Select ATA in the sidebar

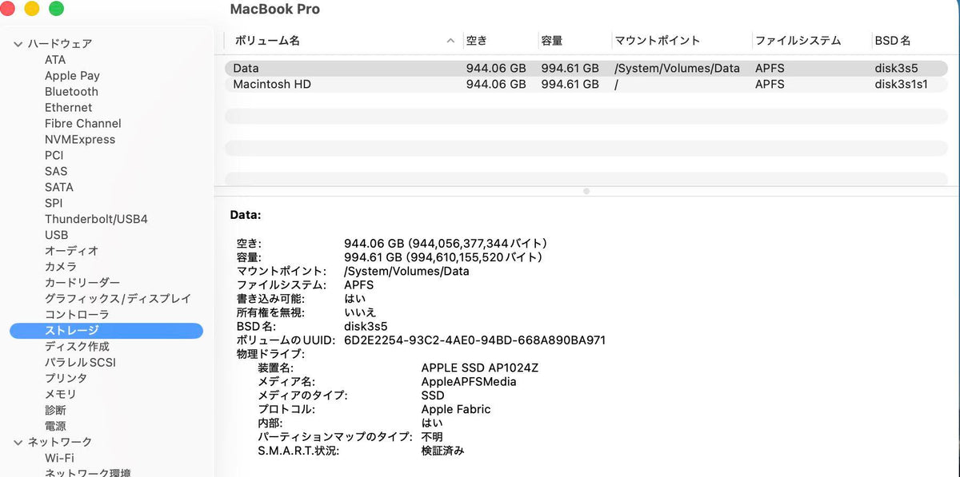tap(55, 60)
